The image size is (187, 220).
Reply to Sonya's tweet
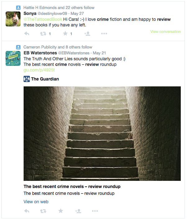pos(27,34)
